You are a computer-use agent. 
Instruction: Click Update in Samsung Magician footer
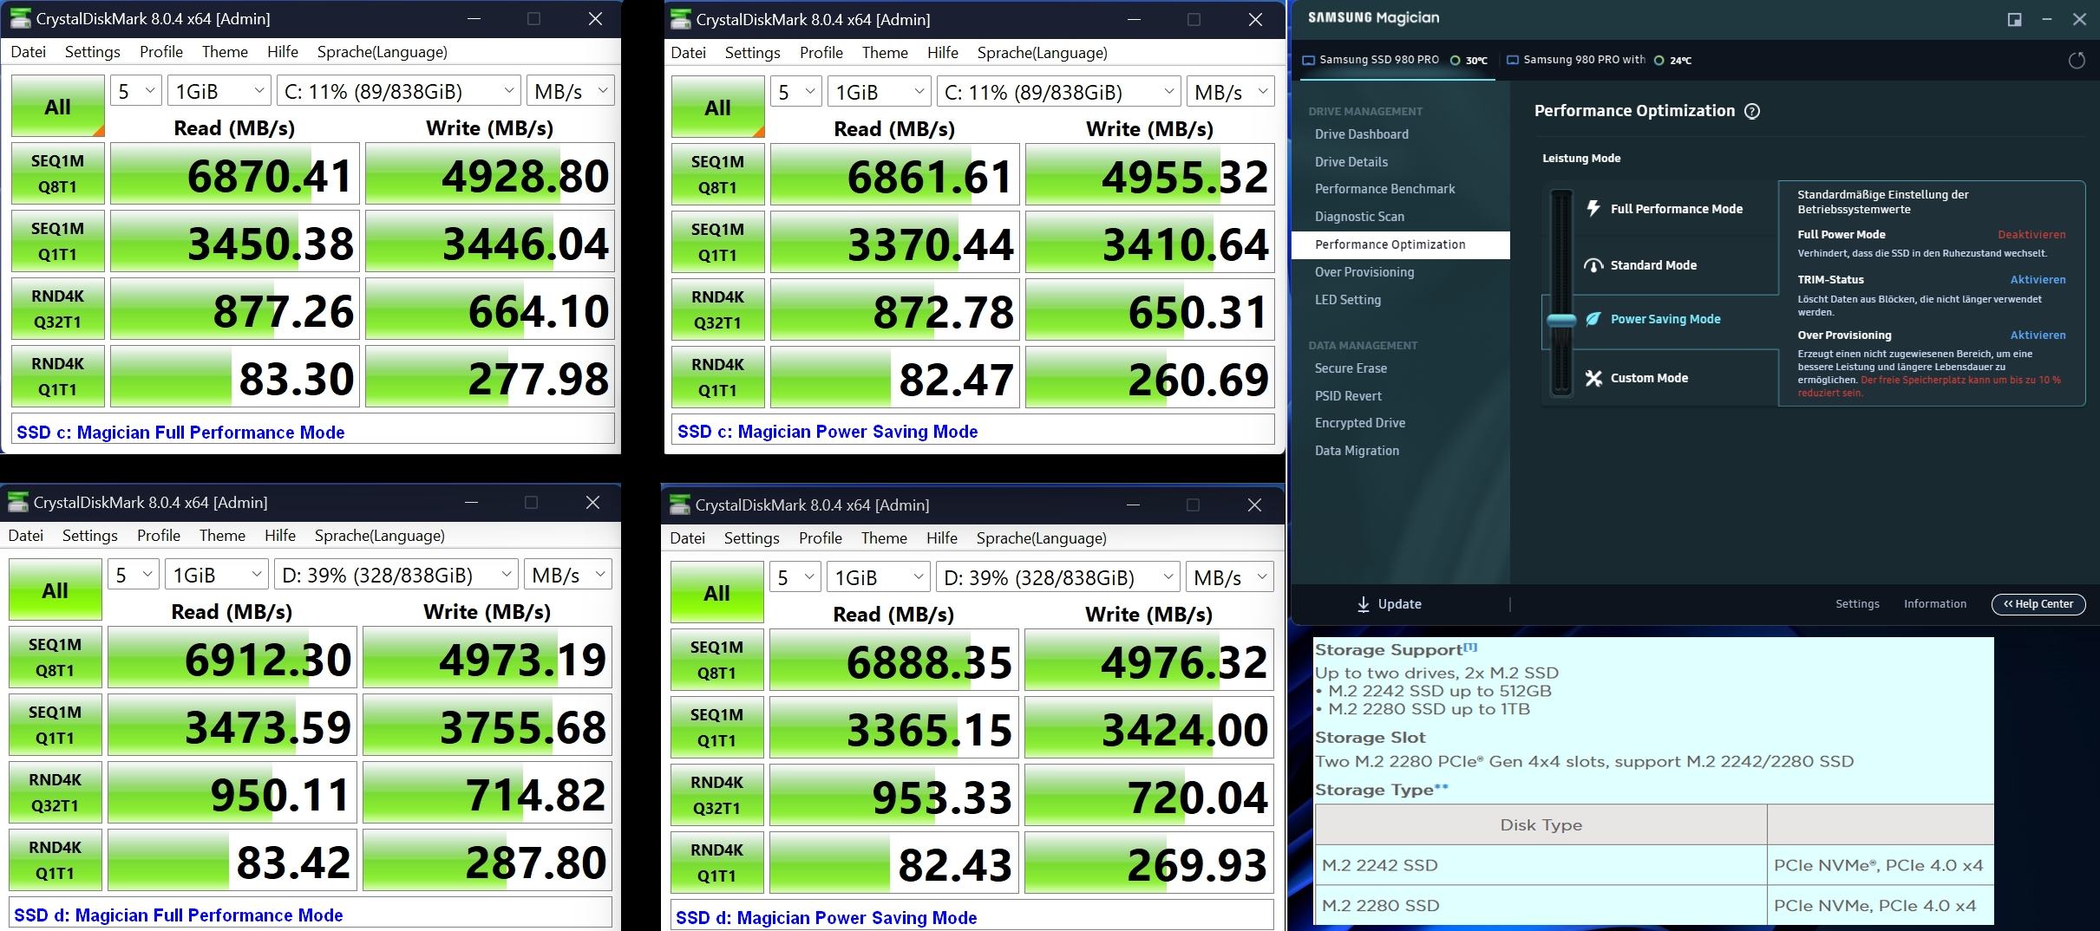[x=1390, y=604]
